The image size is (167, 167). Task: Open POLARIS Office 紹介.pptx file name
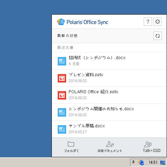(x=93, y=92)
